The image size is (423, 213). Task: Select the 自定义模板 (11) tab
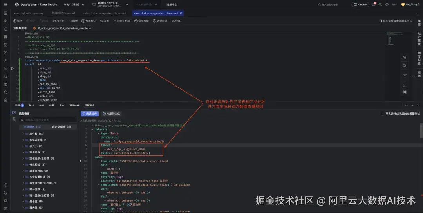click(61, 127)
